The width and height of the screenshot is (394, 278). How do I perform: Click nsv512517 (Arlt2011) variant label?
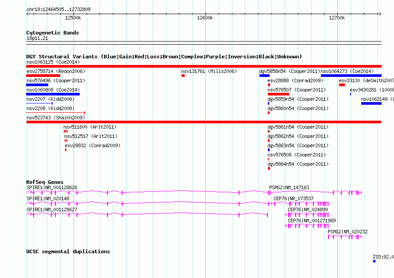click(x=91, y=136)
